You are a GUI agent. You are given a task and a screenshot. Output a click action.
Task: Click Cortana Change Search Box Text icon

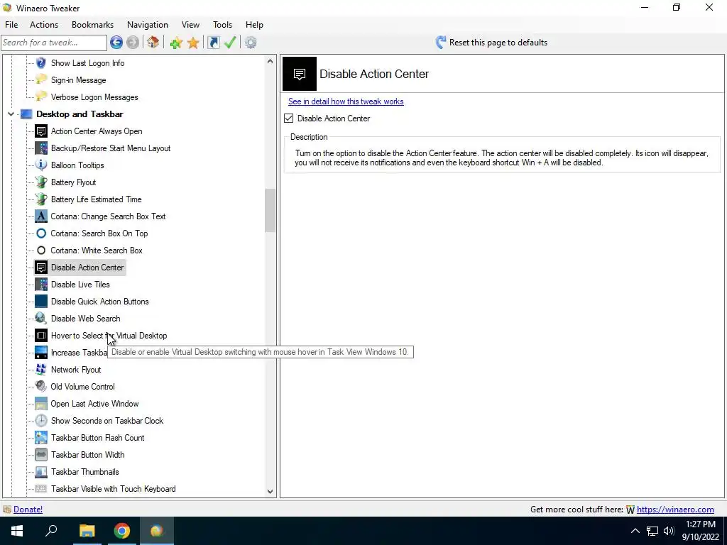(x=41, y=216)
